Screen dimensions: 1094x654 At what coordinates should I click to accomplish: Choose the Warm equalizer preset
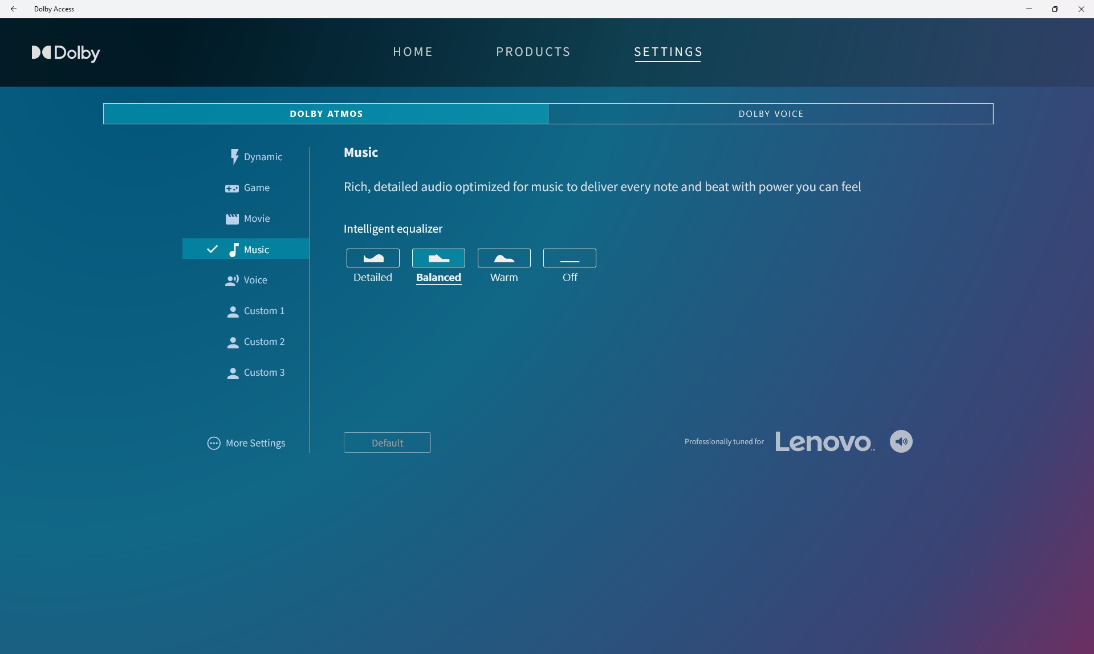point(504,258)
